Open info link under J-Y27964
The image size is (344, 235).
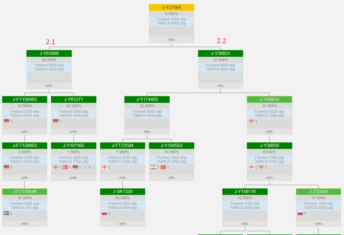(x=171, y=40)
